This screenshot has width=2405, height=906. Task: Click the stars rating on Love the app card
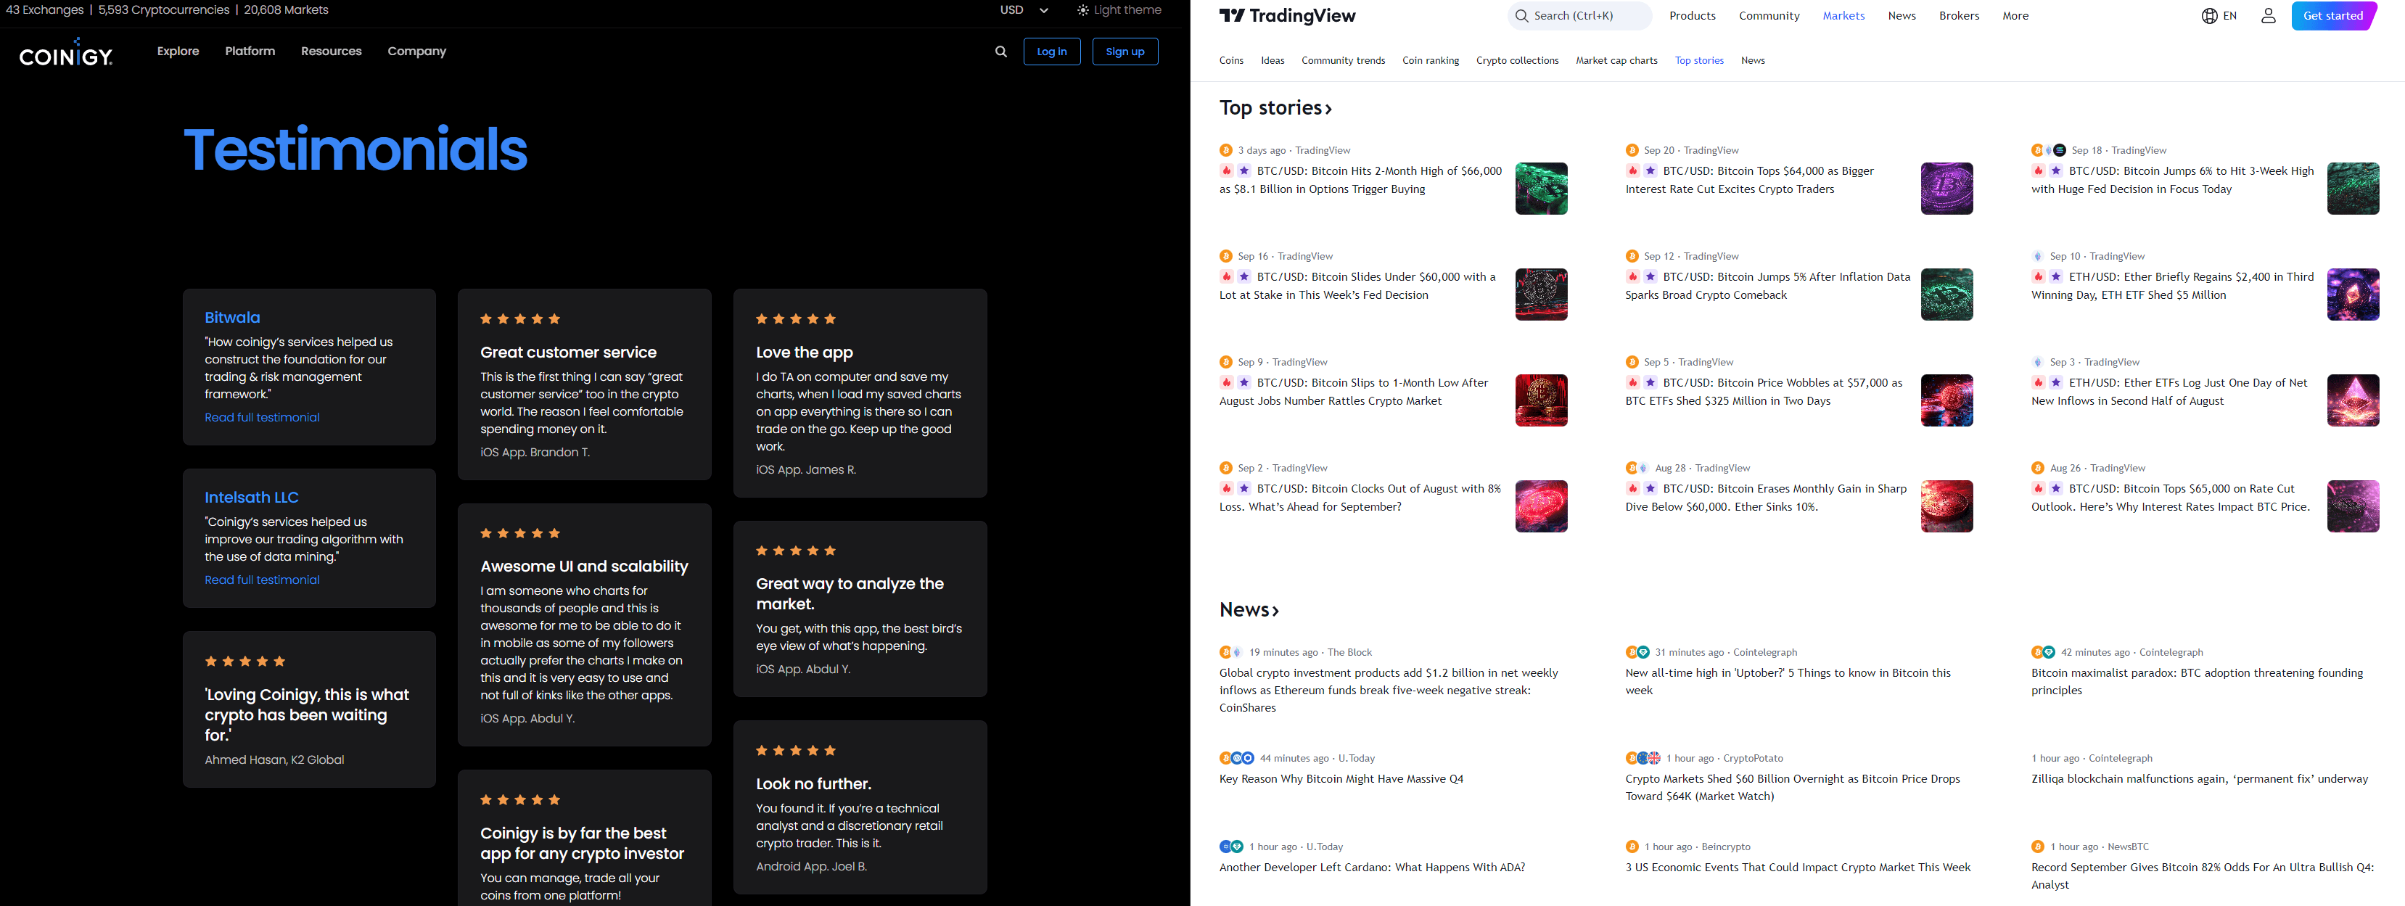795,319
